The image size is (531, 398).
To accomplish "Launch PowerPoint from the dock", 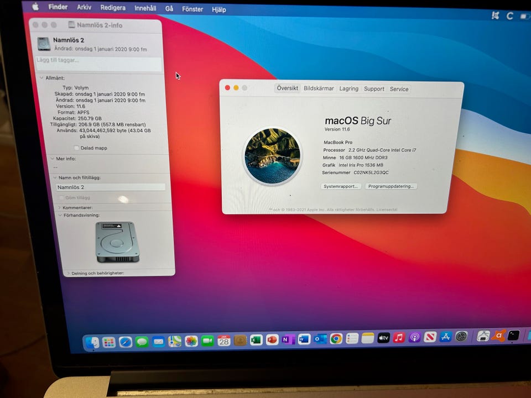I will pos(272,339).
